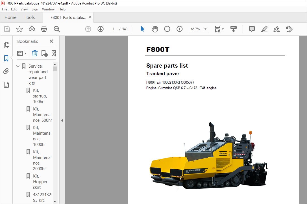Select the Highlight text pen tool
Viewport: 307px width, 204px height.
(264, 29)
